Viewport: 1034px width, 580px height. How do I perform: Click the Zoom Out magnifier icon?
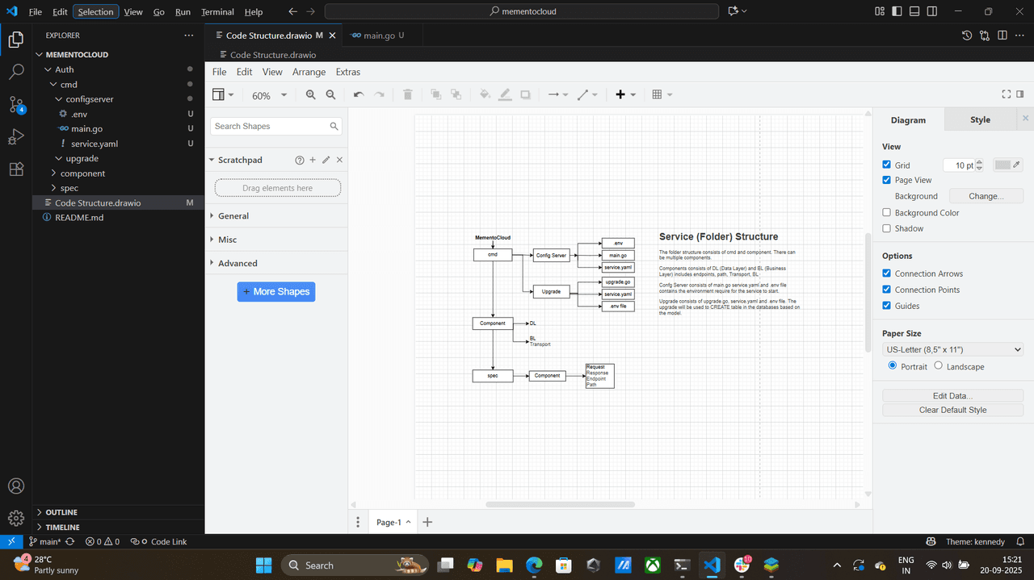(x=330, y=95)
